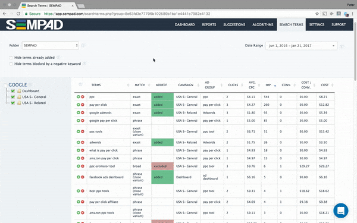Enable 'Hide terms blocked by a negative keyword'
Image resolution: width=357 pixels, height=223 pixels.
tap(11, 64)
